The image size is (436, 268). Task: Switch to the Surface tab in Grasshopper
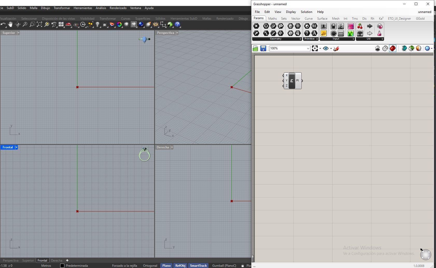[322, 19]
